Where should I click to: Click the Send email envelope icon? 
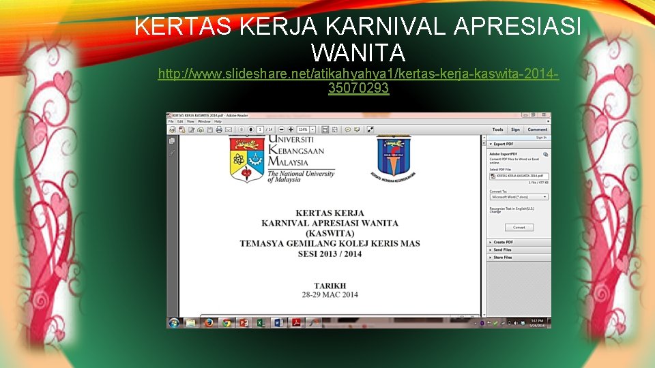click(x=229, y=129)
